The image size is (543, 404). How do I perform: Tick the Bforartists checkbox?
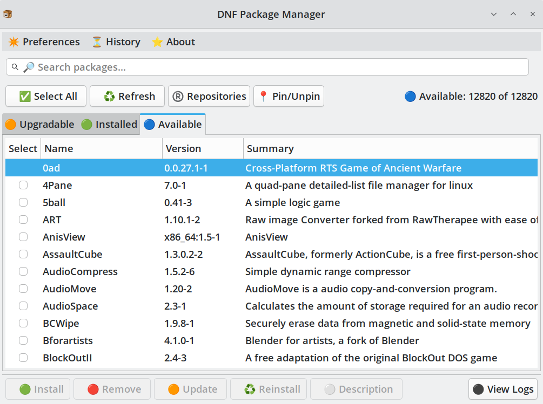click(23, 341)
